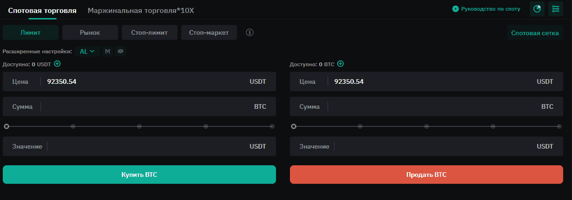Screen dimensions: 572x200
Task: Expand the AL advanced settings dropdown
Action: tap(87, 51)
